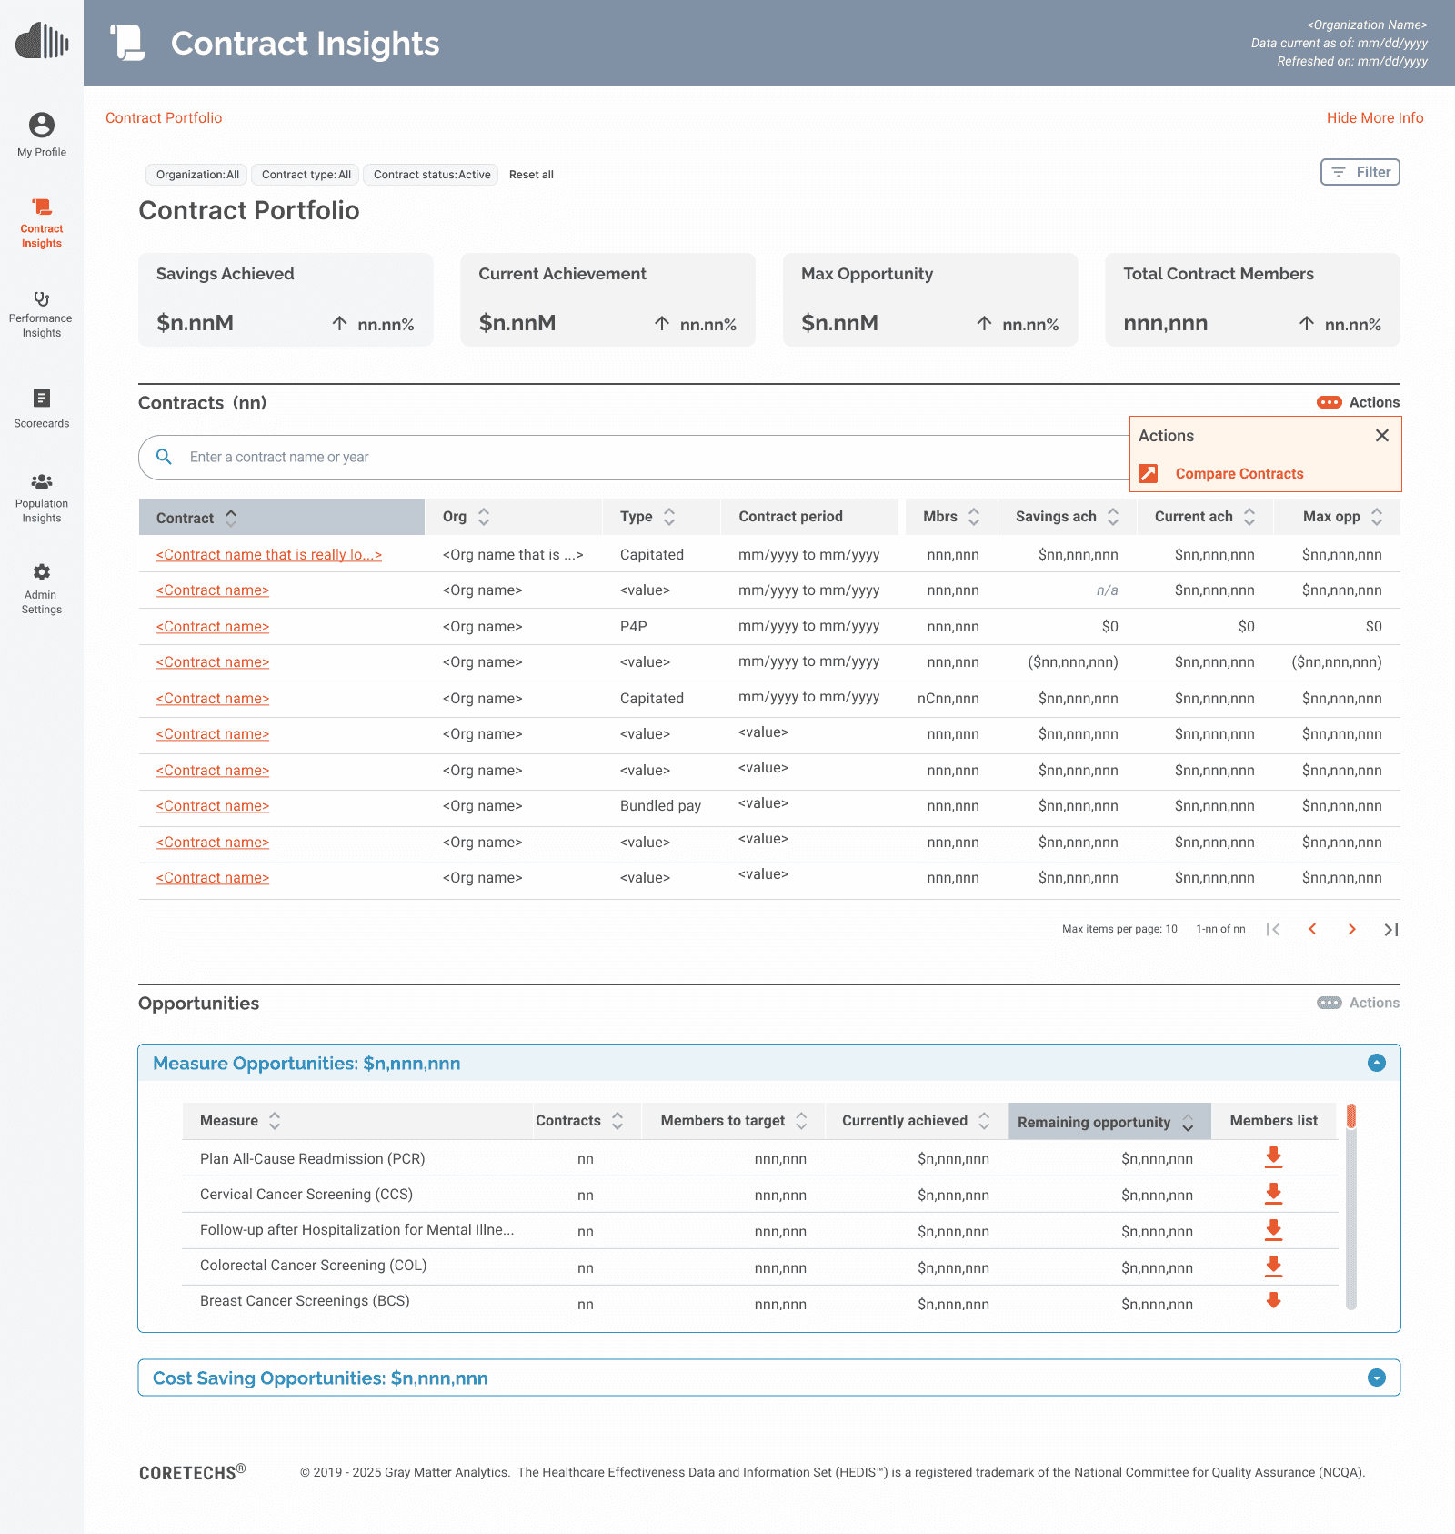Download members list for Plan All-Cause Readmission
This screenshot has height=1534, width=1455.
click(1274, 1157)
